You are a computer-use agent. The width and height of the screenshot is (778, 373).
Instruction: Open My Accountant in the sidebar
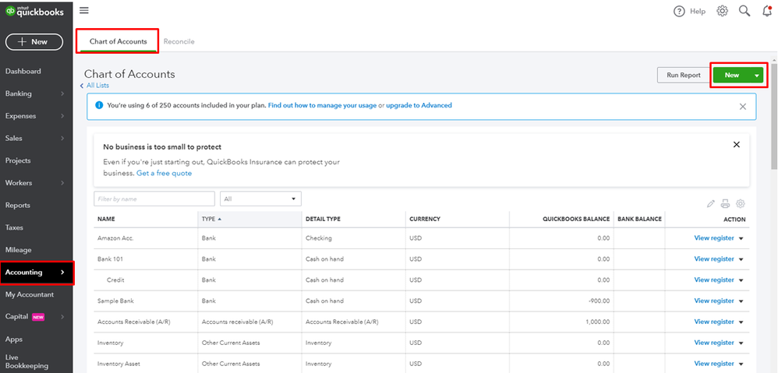pyautogui.click(x=30, y=294)
